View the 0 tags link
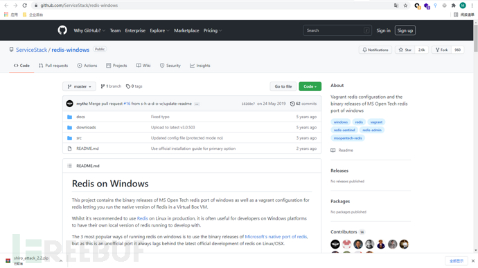478x268 pixels. (134, 86)
